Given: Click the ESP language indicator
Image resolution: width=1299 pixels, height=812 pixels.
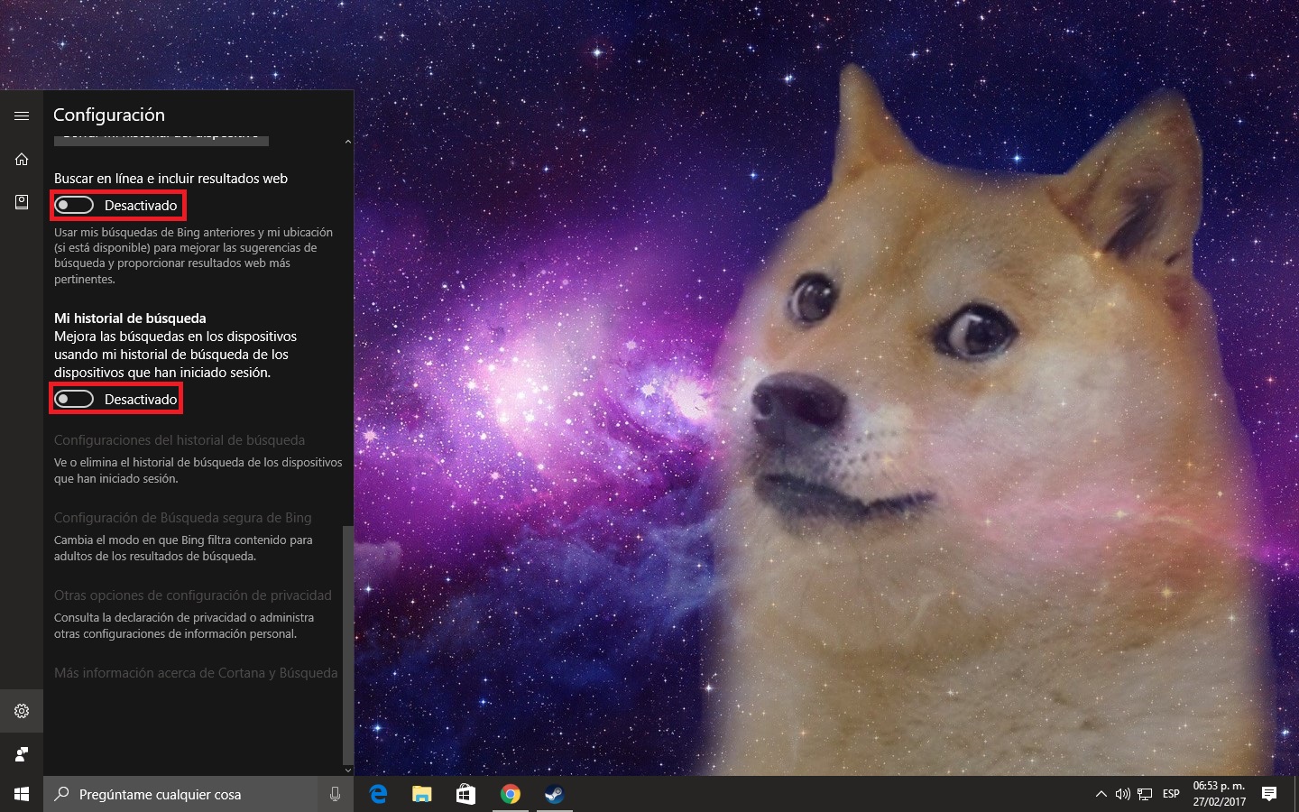Looking at the screenshot, I should coord(1171,794).
